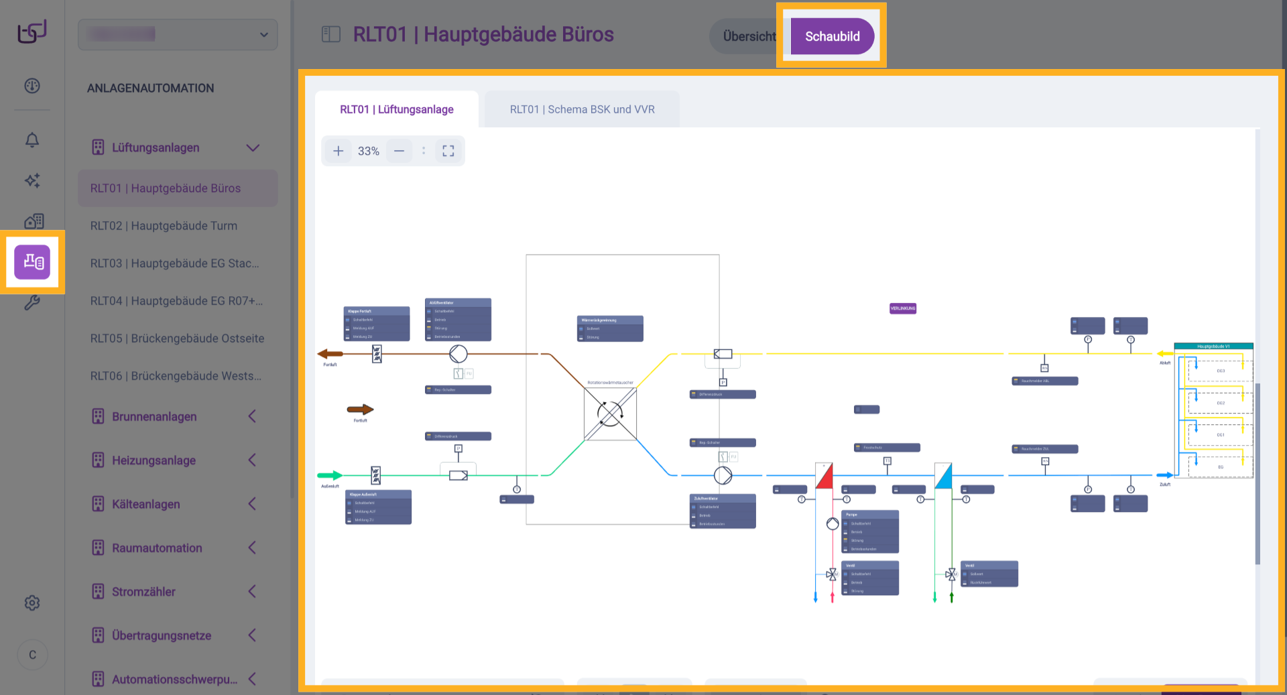Collapse the Lüftungsanlagen section

(252, 147)
